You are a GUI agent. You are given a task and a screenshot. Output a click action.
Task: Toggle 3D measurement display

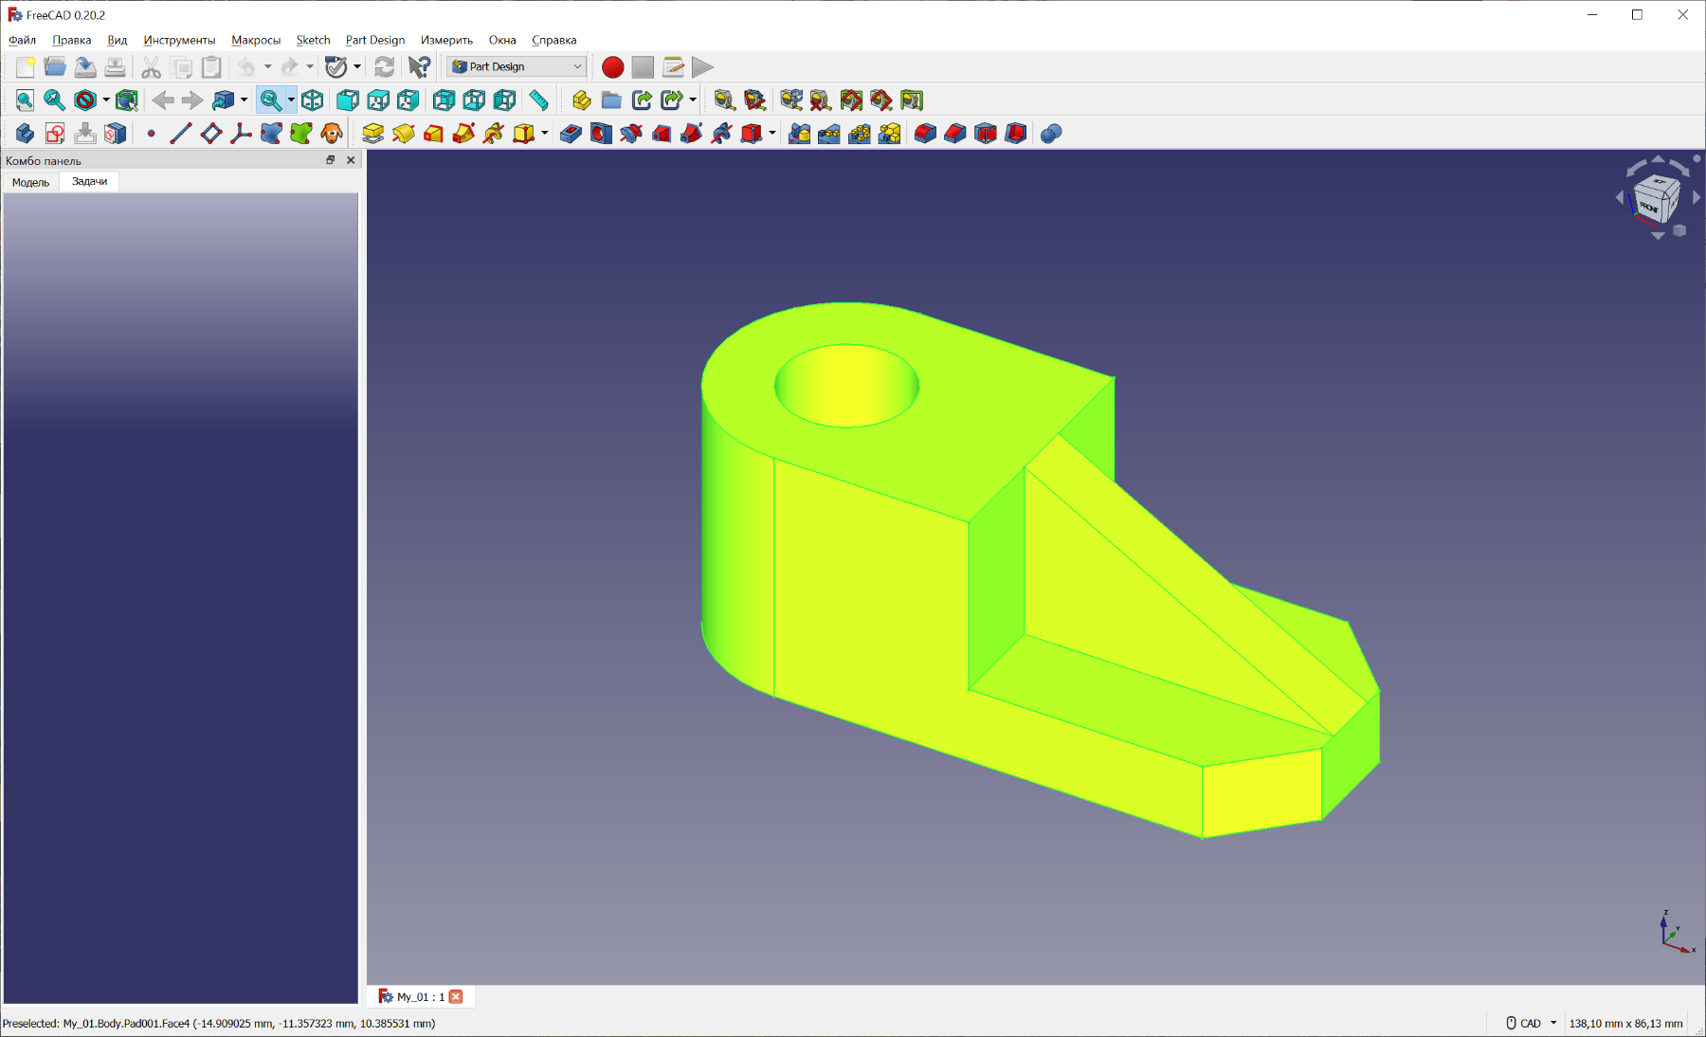[x=881, y=100]
